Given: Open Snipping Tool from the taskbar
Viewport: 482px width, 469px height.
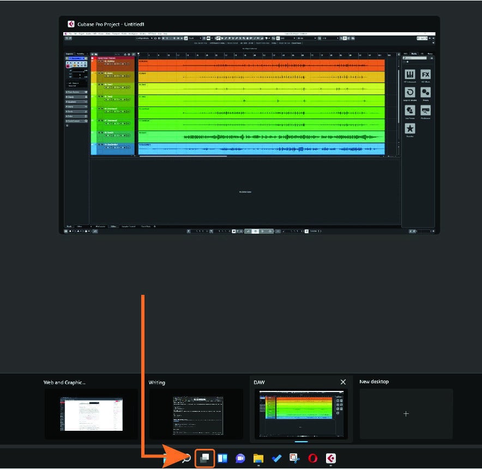Looking at the screenshot, I should pos(294,459).
